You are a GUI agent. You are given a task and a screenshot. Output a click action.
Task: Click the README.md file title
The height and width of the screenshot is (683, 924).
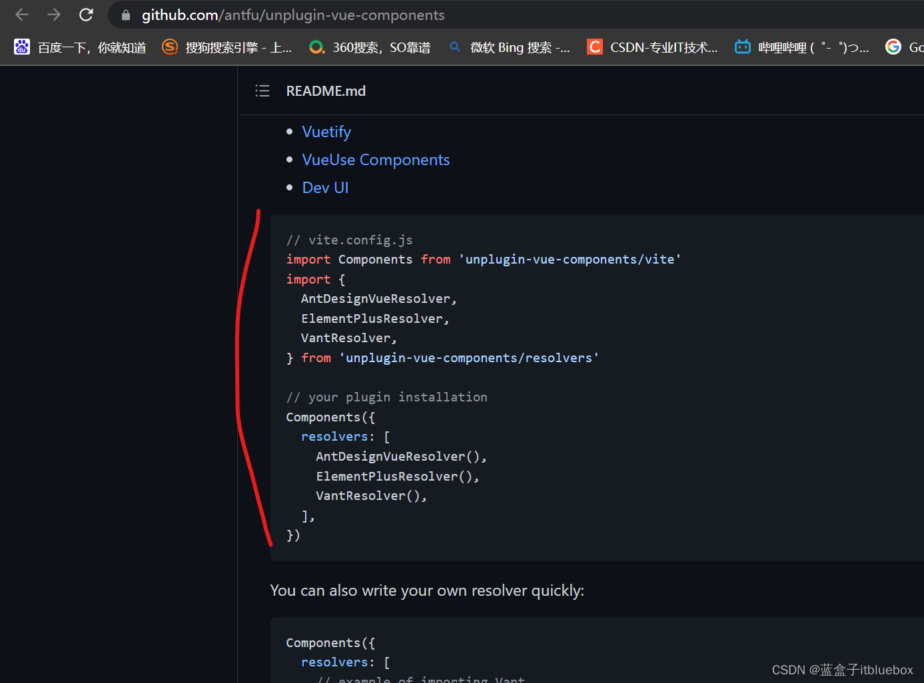tap(326, 91)
